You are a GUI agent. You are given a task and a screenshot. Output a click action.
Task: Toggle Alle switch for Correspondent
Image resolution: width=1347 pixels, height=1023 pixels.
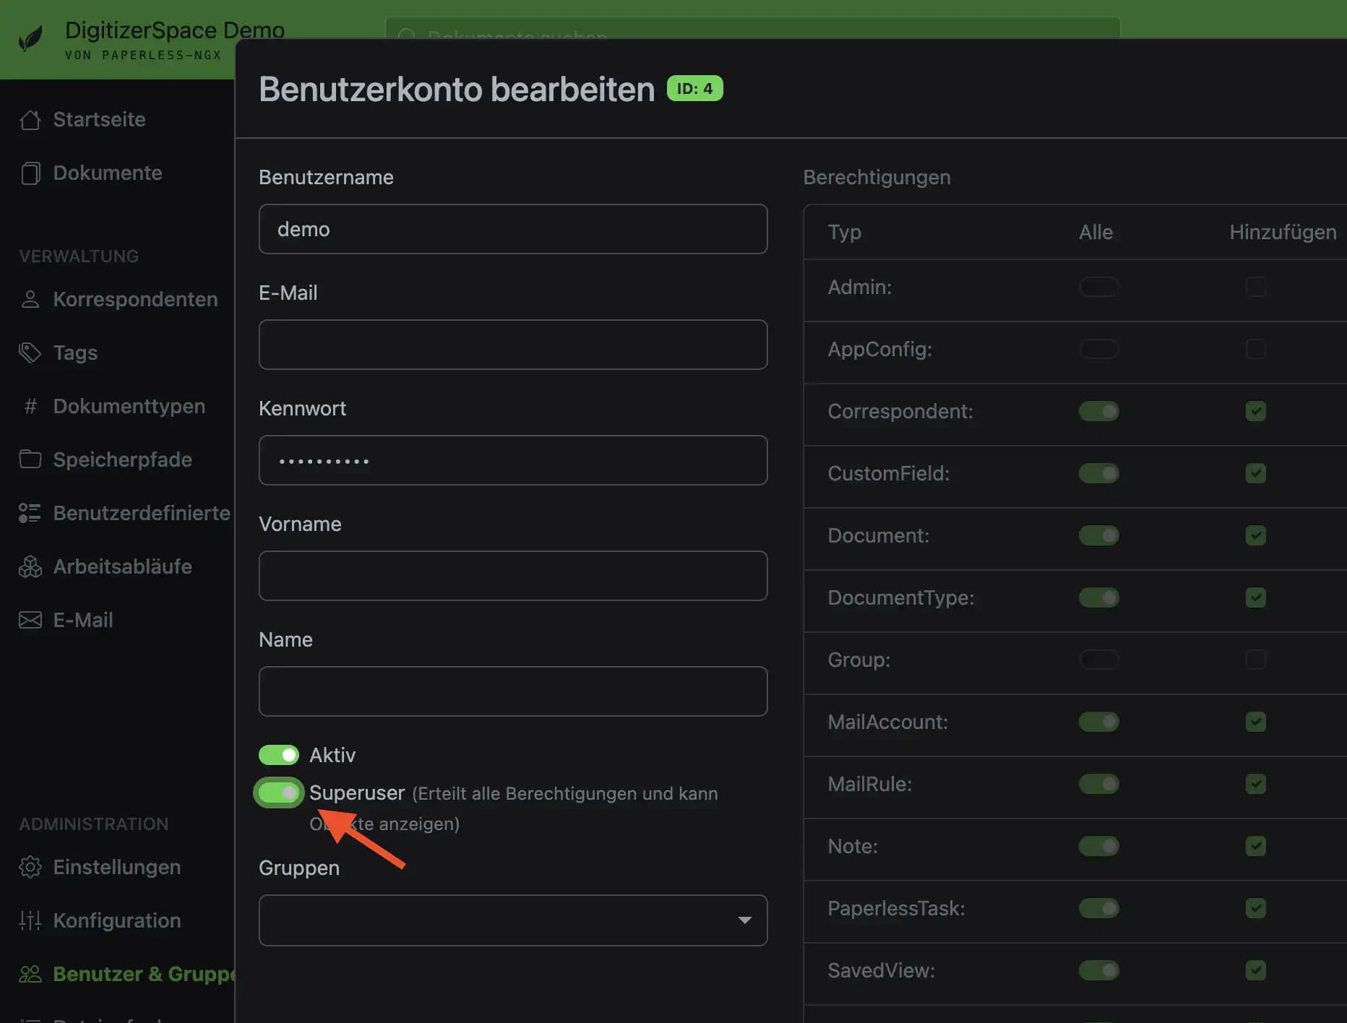pyautogui.click(x=1099, y=411)
